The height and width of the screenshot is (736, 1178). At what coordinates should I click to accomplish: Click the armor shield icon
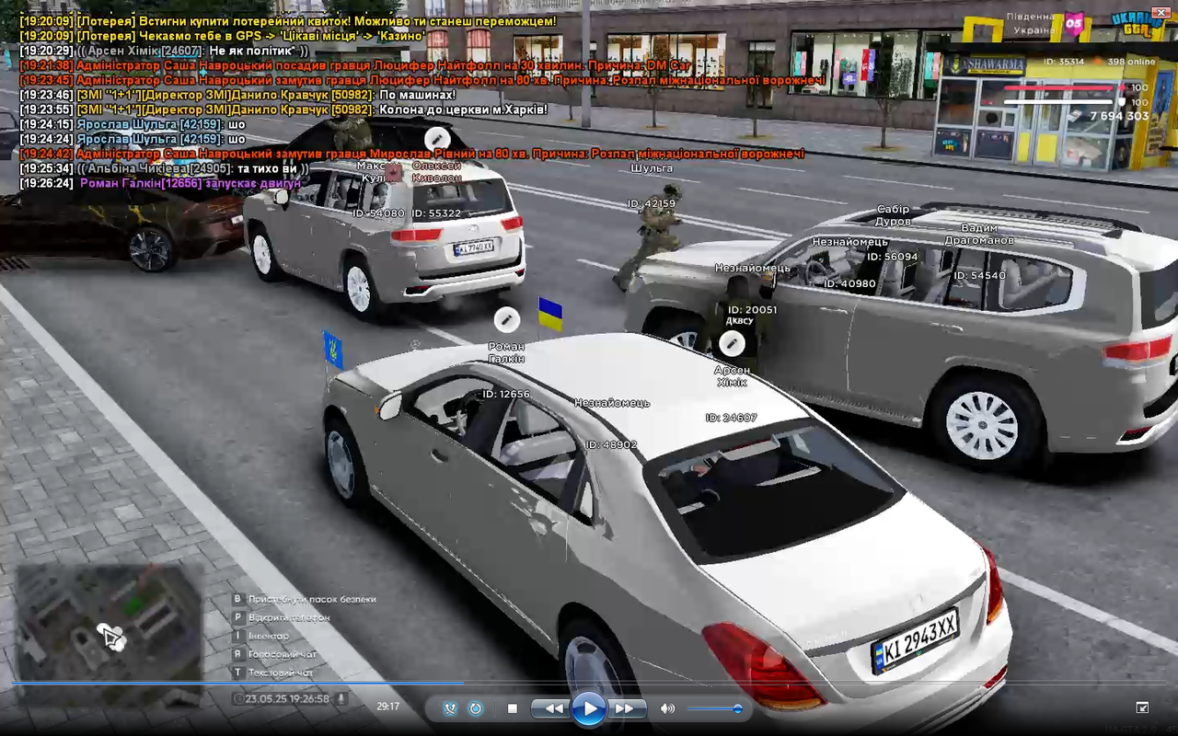[1122, 101]
